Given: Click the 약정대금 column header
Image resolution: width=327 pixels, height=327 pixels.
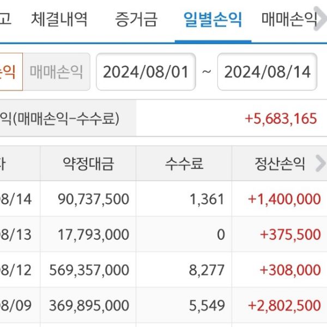Looking at the screenshot, I should [x=88, y=163].
